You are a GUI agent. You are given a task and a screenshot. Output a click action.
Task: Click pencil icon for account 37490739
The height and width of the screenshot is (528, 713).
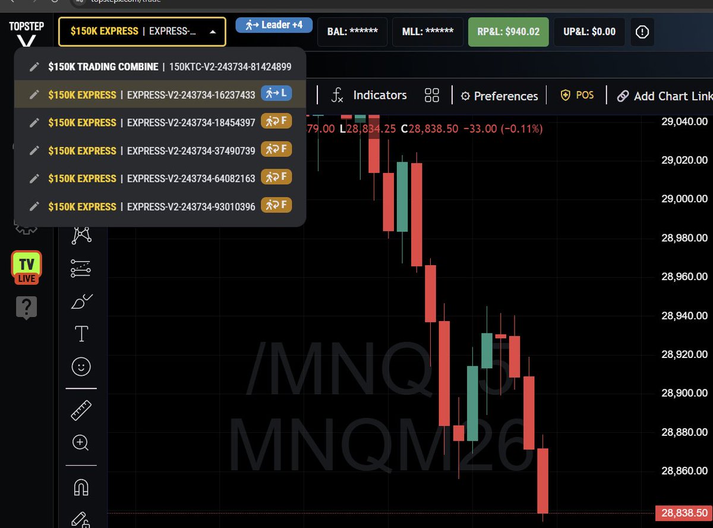coord(35,150)
